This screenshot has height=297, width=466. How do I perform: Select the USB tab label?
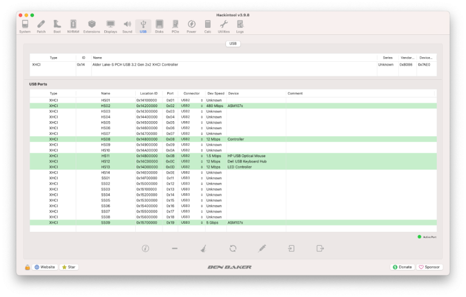point(233,44)
